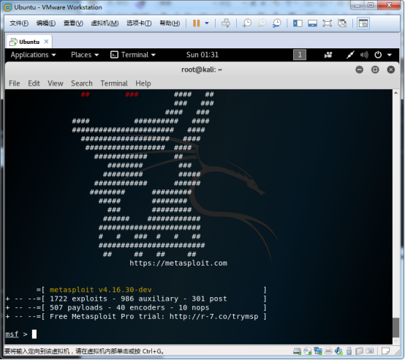Click the send Ctrl+Alt+Del toolbar icon

(225, 23)
